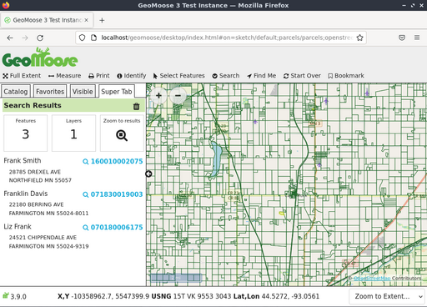
Task: Click the Lat,Lon coordinate readout
Action: pyautogui.click(x=276, y=296)
